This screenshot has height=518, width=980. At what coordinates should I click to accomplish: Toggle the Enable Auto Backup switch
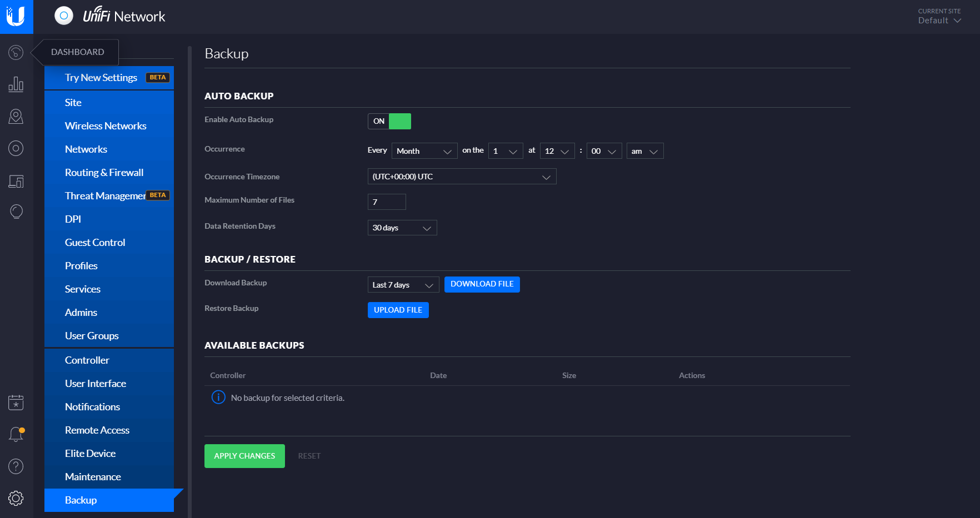pos(389,121)
